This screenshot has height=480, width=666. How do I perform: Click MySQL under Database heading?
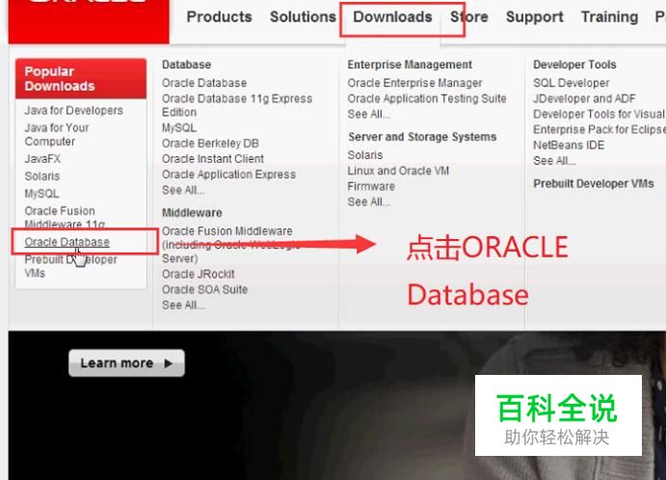179,128
